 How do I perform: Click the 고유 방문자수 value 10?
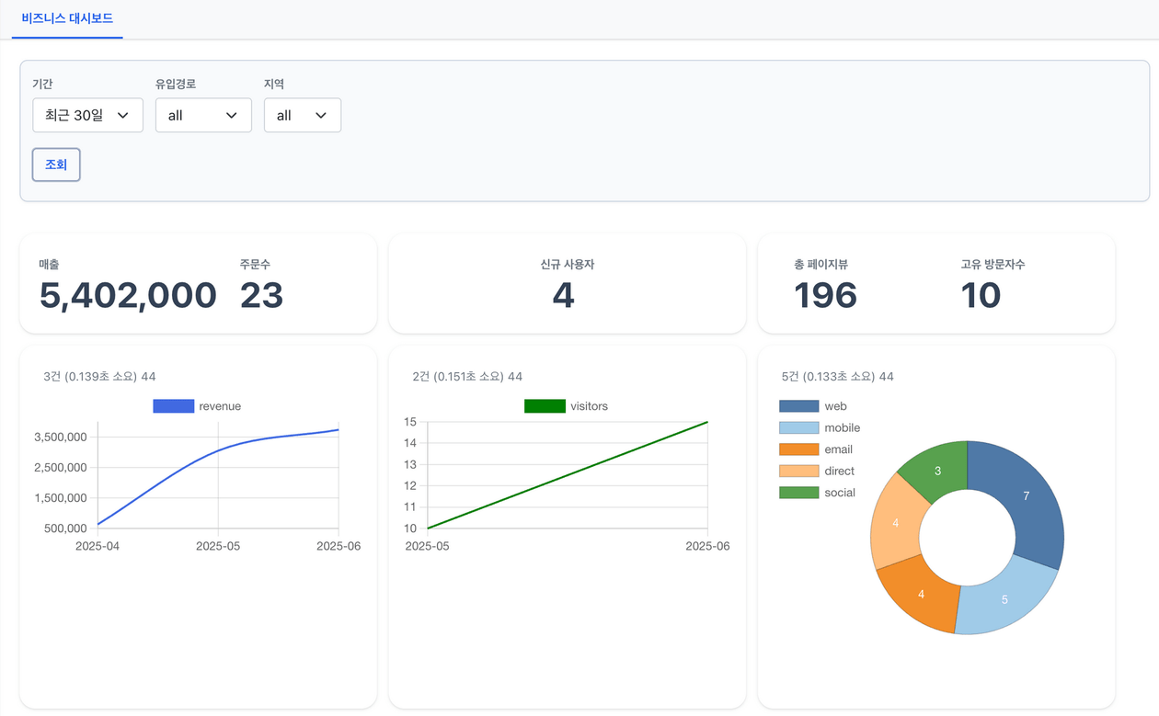(x=981, y=296)
